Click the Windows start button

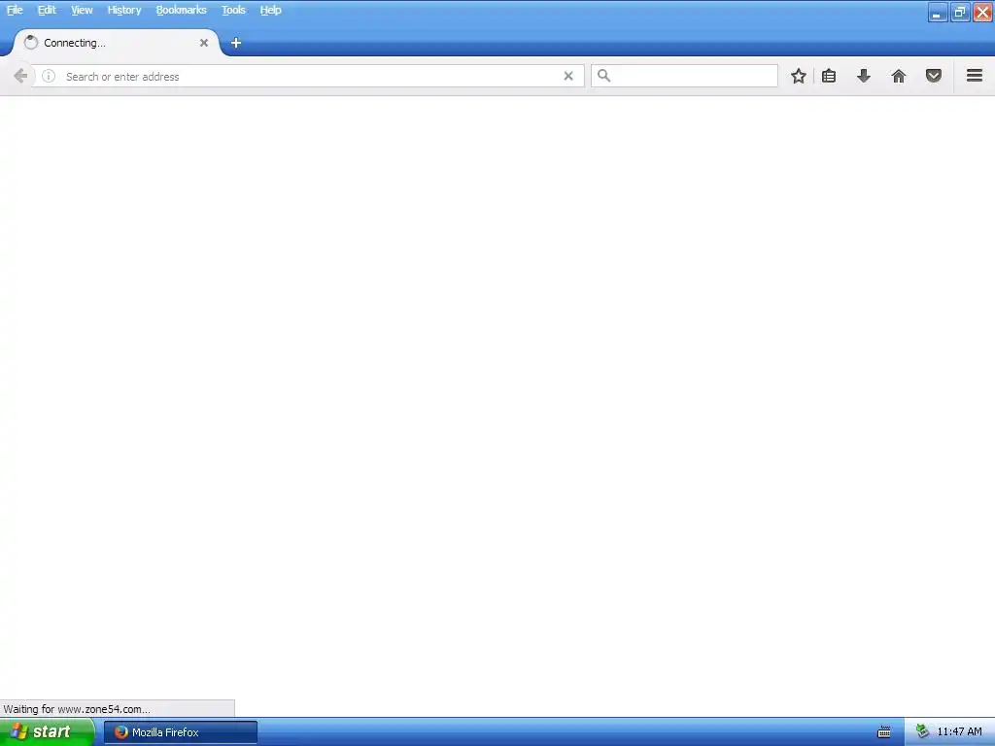47,732
